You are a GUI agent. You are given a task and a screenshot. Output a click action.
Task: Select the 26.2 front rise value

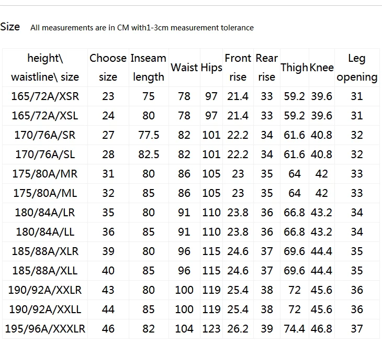click(238, 329)
